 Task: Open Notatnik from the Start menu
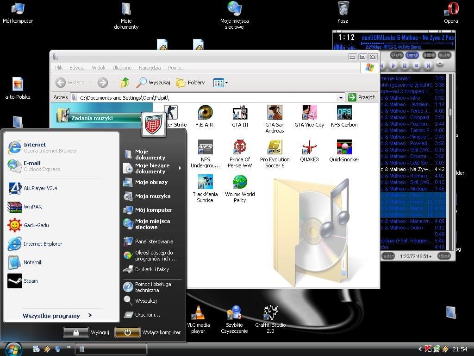point(25,262)
